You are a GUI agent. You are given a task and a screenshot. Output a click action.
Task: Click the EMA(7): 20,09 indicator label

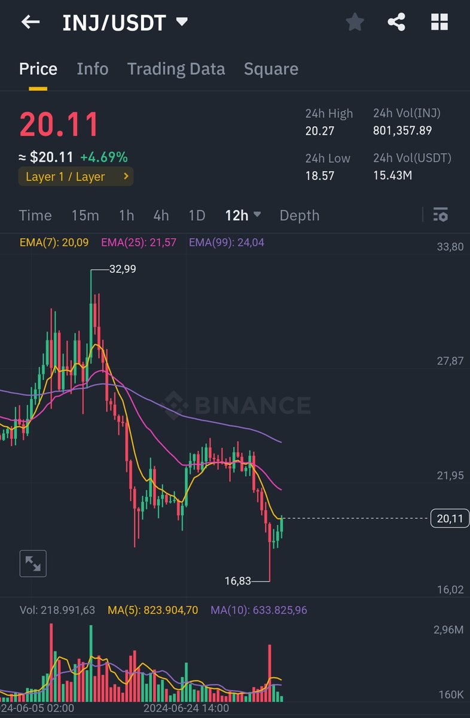pos(54,242)
